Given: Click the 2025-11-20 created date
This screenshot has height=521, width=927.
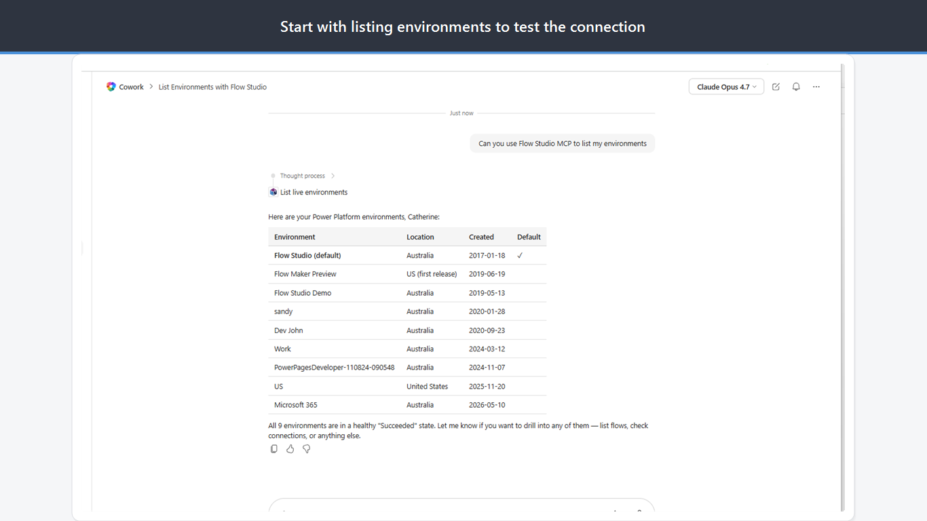Looking at the screenshot, I should [x=487, y=386].
